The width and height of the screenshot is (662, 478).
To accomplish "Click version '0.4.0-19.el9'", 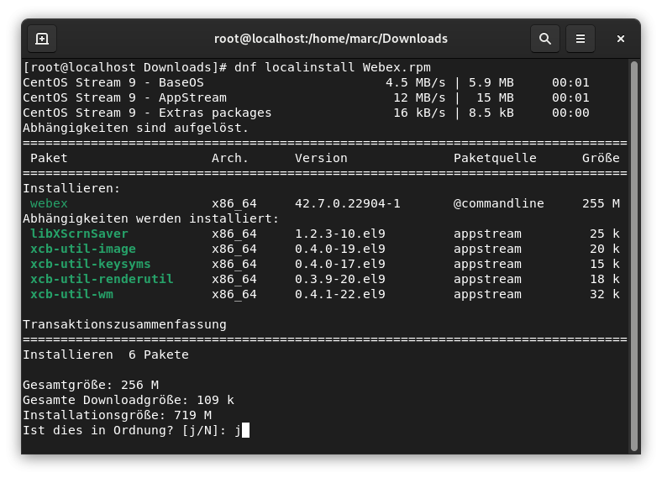I will tap(340, 250).
